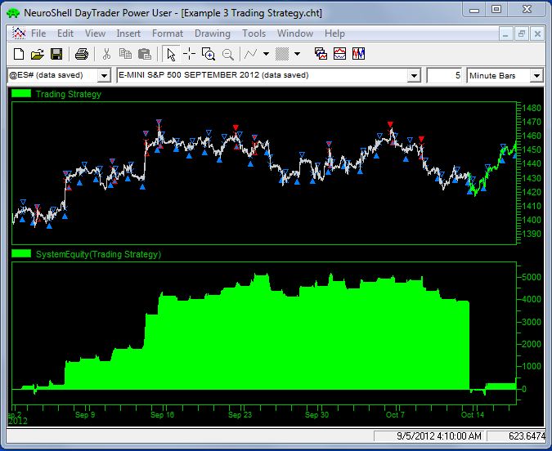
Task: Restore the inner chart document window
Action: 522,34
